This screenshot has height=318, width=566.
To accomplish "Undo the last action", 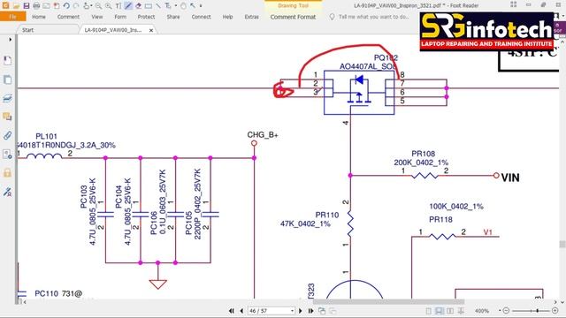I will click(x=66, y=6).
